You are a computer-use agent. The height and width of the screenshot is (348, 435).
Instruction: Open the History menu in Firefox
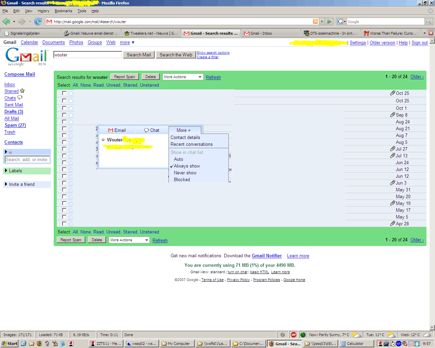coord(43,11)
